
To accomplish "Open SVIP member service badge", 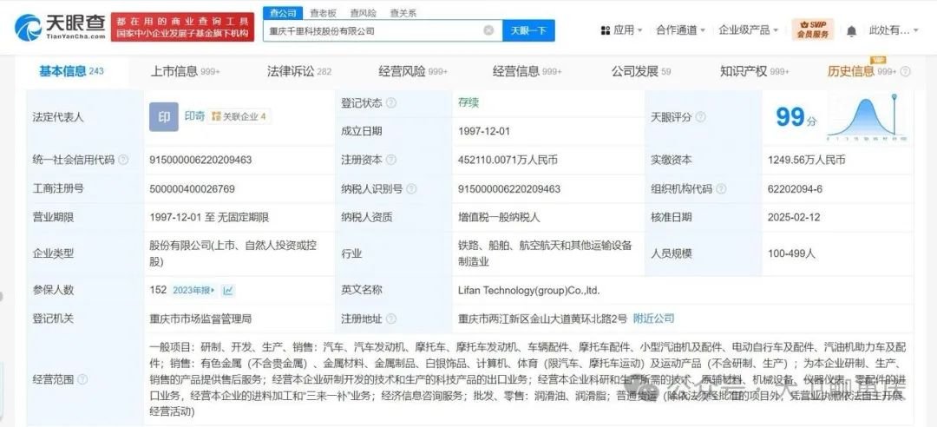I will (x=813, y=30).
